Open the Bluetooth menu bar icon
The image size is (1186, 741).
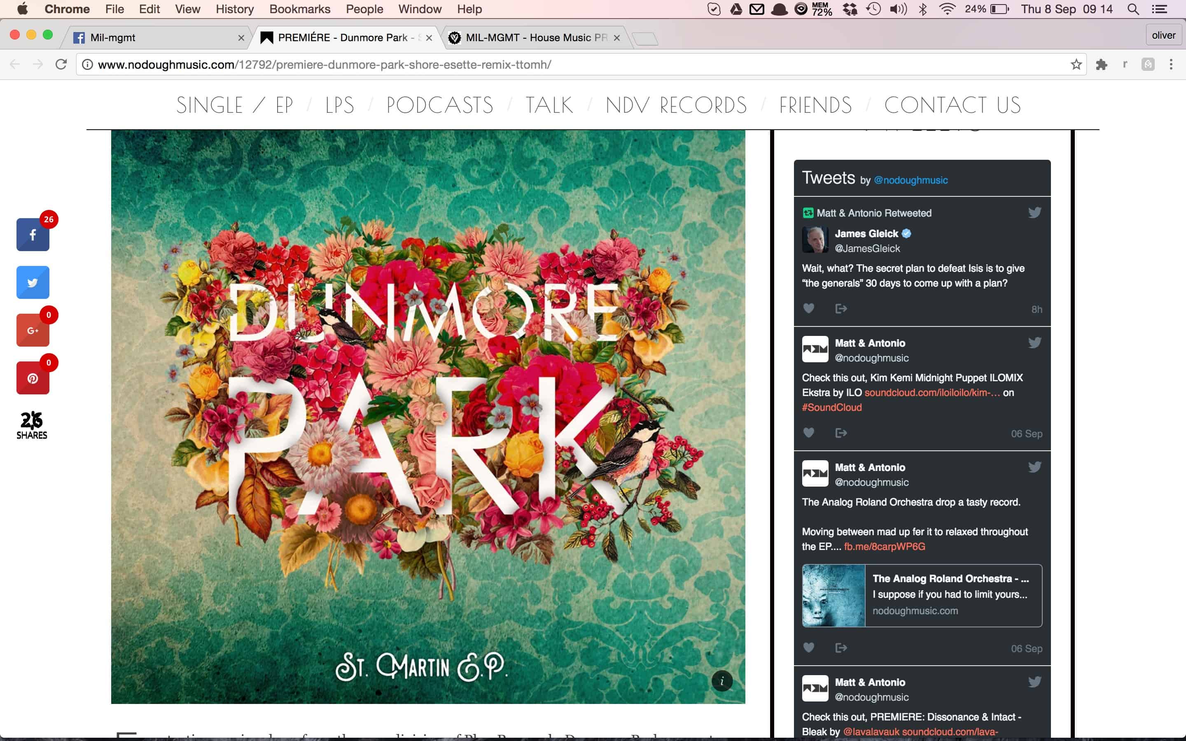pos(923,9)
